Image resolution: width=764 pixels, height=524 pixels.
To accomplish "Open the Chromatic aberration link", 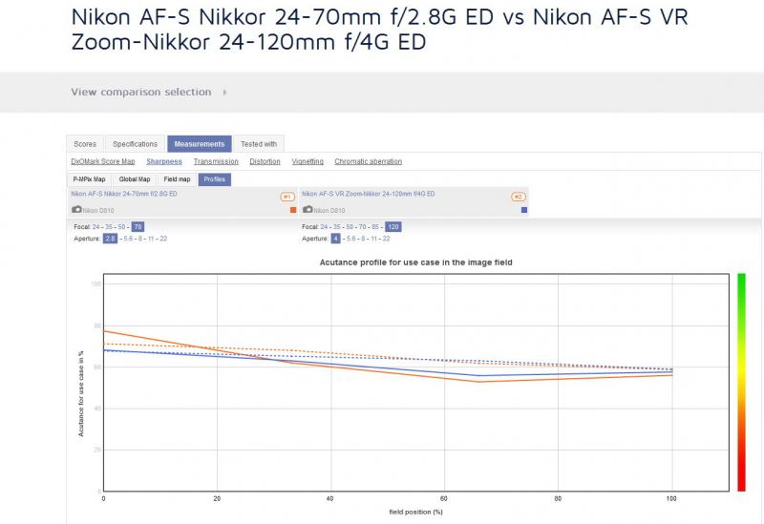I will coord(369,161).
